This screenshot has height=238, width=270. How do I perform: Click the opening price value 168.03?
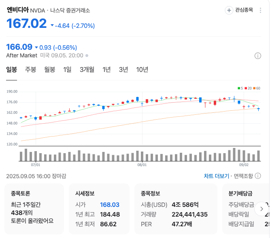tap(110, 205)
